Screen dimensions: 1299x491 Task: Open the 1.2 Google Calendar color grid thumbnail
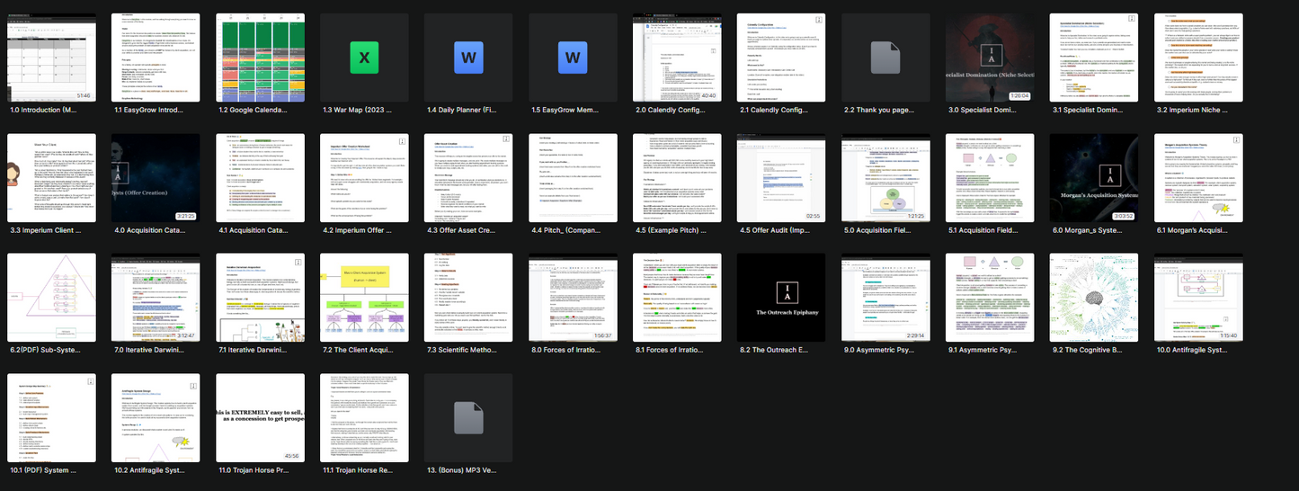[260, 58]
